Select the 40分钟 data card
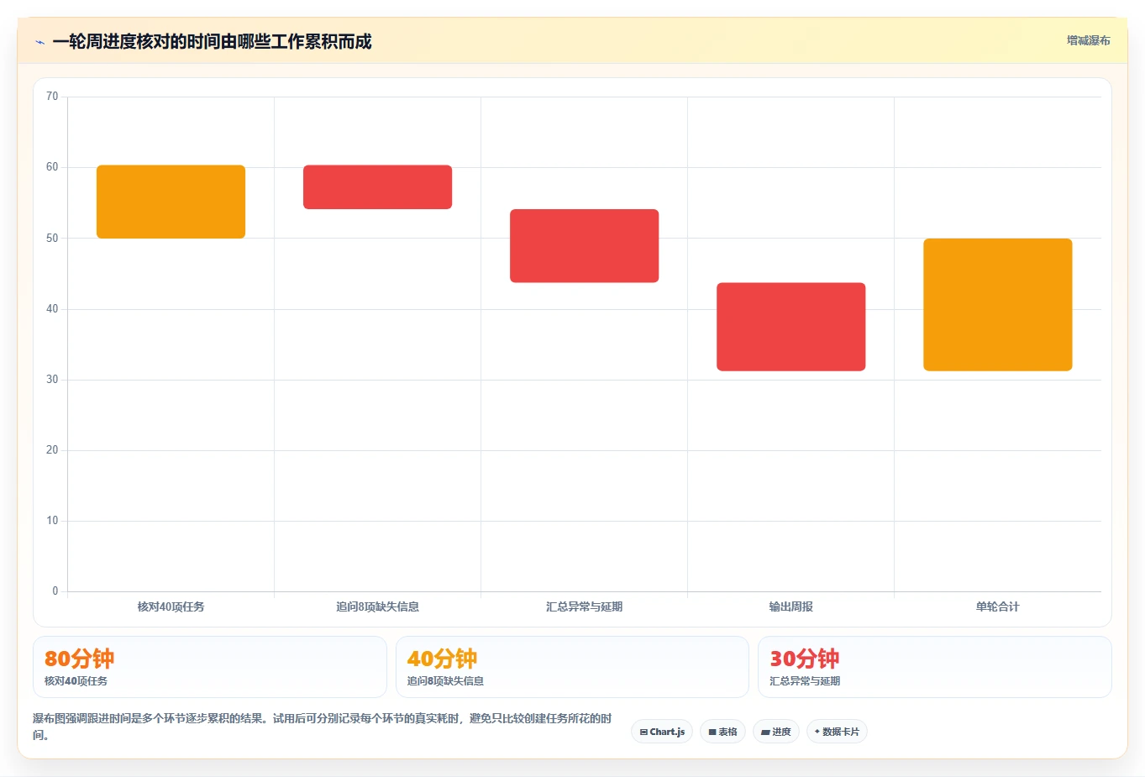The width and height of the screenshot is (1145, 777). pos(572,667)
